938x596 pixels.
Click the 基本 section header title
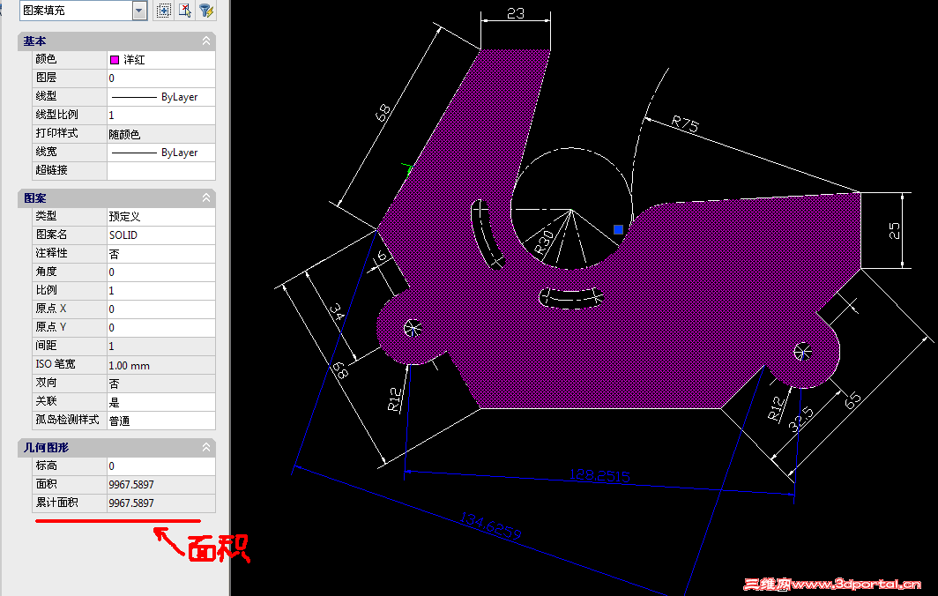click(34, 41)
